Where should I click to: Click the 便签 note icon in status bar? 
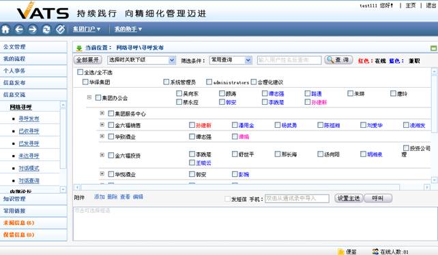(341, 252)
